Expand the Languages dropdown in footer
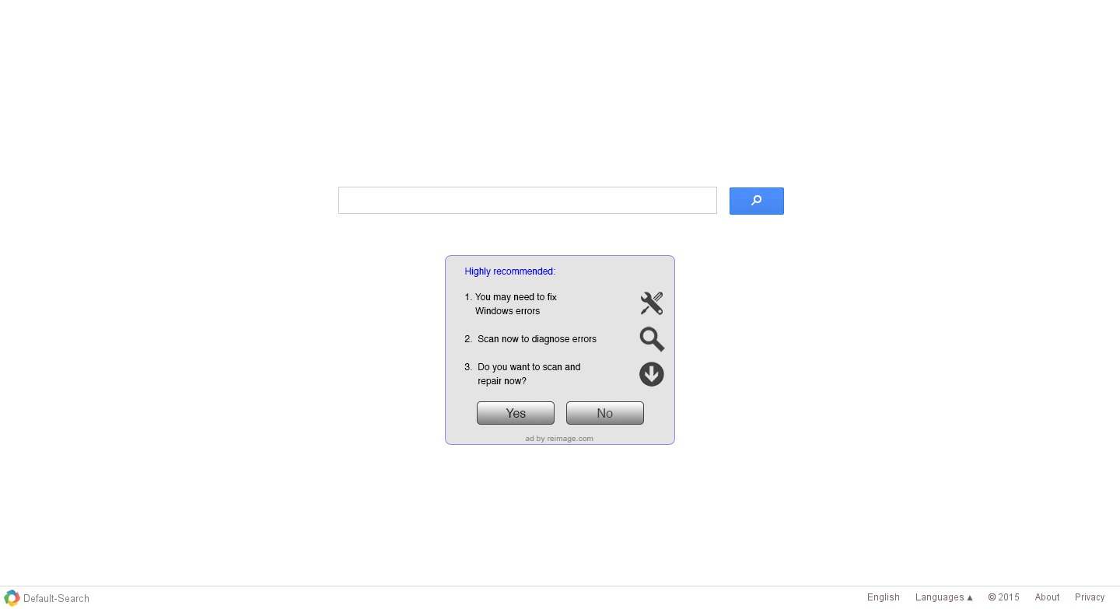Screen dimensions: 1120x609 (944, 597)
